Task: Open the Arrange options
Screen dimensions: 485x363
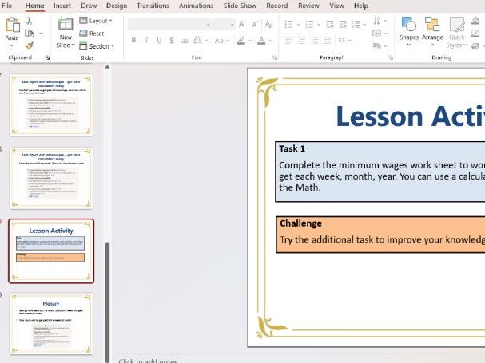Action: pyautogui.click(x=432, y=31)
